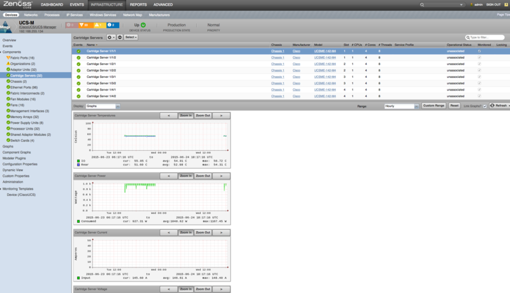This screenshot has height=293, width=510.
Task: Toggle Monitored checkbox for Cartridge Server 1/3/1
Action: pyautogui.click(x=479, y=77)
